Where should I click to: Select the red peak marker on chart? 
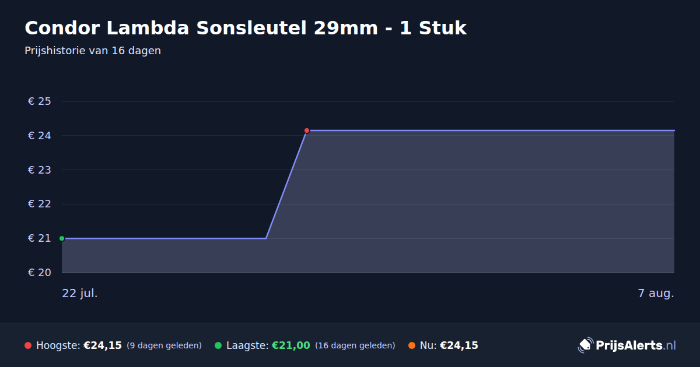pyautogui.click(x=307, y=130)
